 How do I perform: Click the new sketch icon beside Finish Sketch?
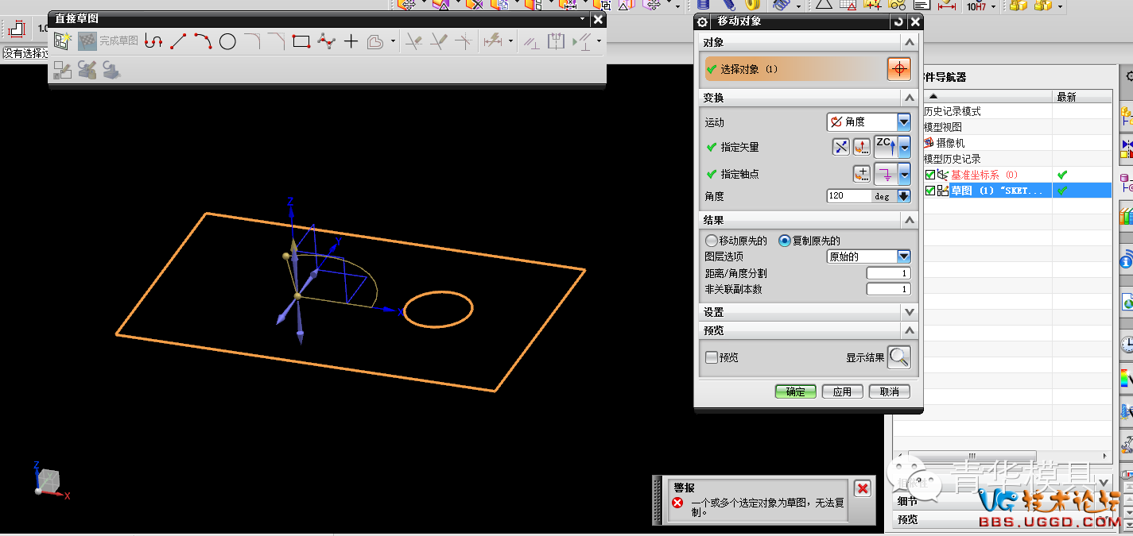(x=63, y=40)
